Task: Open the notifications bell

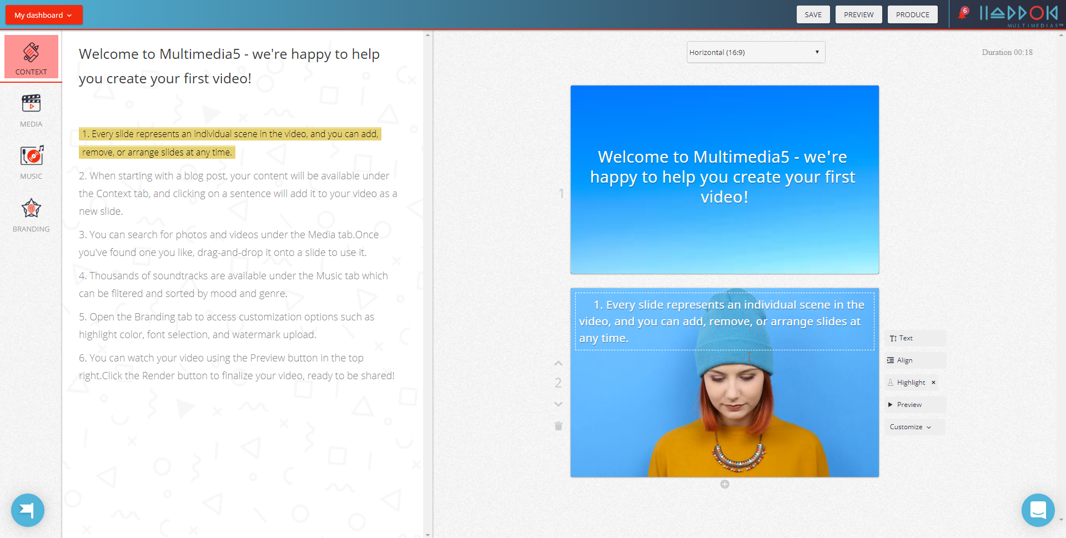Action: (963, 13)
